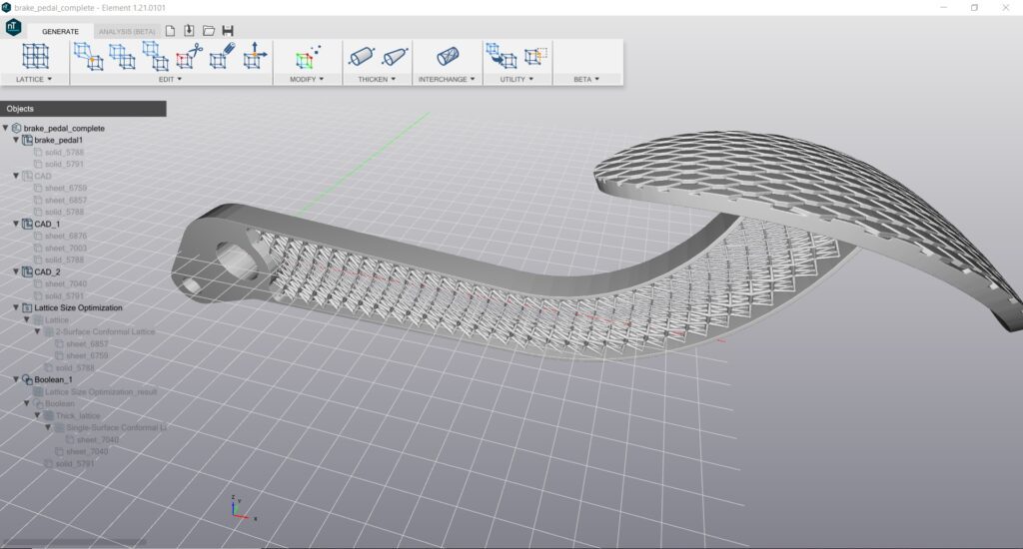
Task: Click the import icon with down arrow
Action: point(189,31)
